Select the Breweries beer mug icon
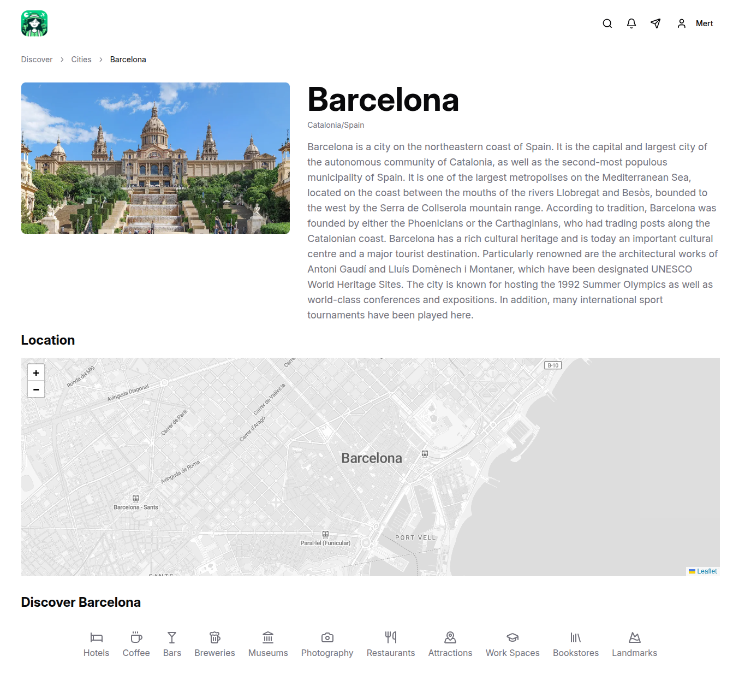 215,637
